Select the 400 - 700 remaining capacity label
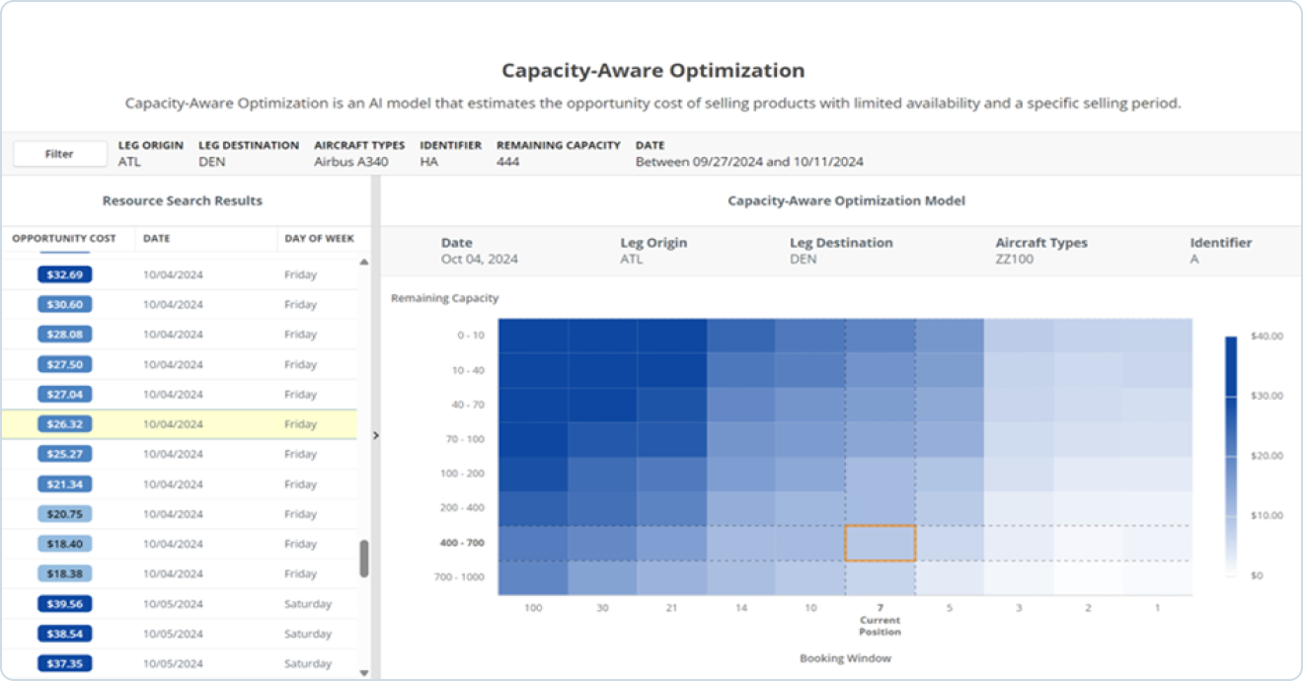Viewport: 1303px width, 681px height. (461, 543)
